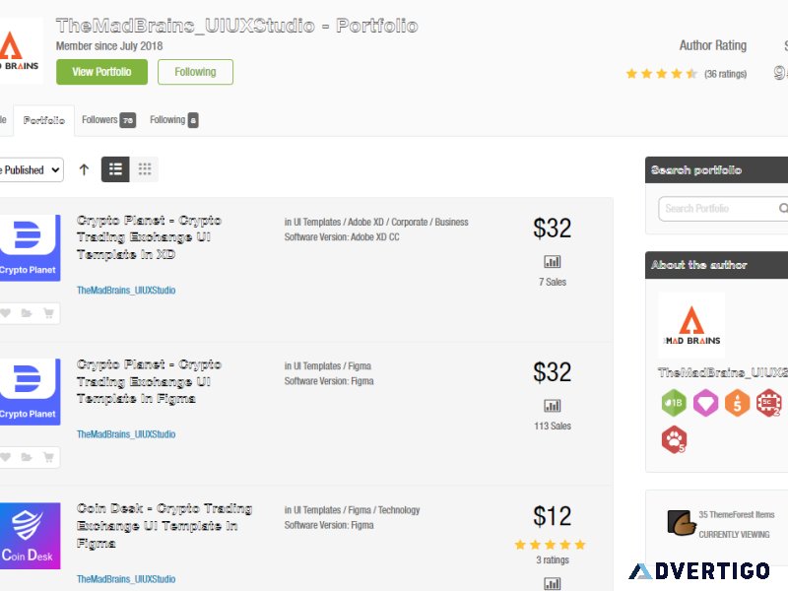The height and width of the screenshot is (591, 788).
Task: Open Coin Desk Figma template title link
Action: coord(164,526)
